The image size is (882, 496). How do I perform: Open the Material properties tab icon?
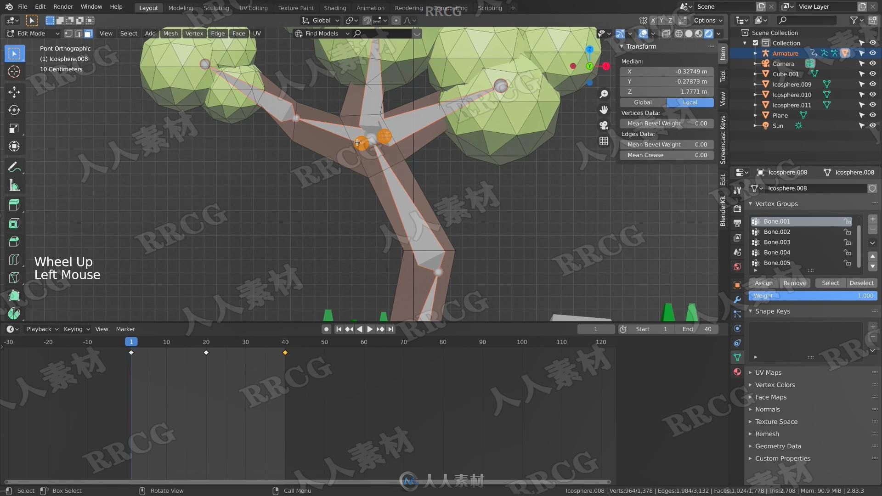point(737,372)
